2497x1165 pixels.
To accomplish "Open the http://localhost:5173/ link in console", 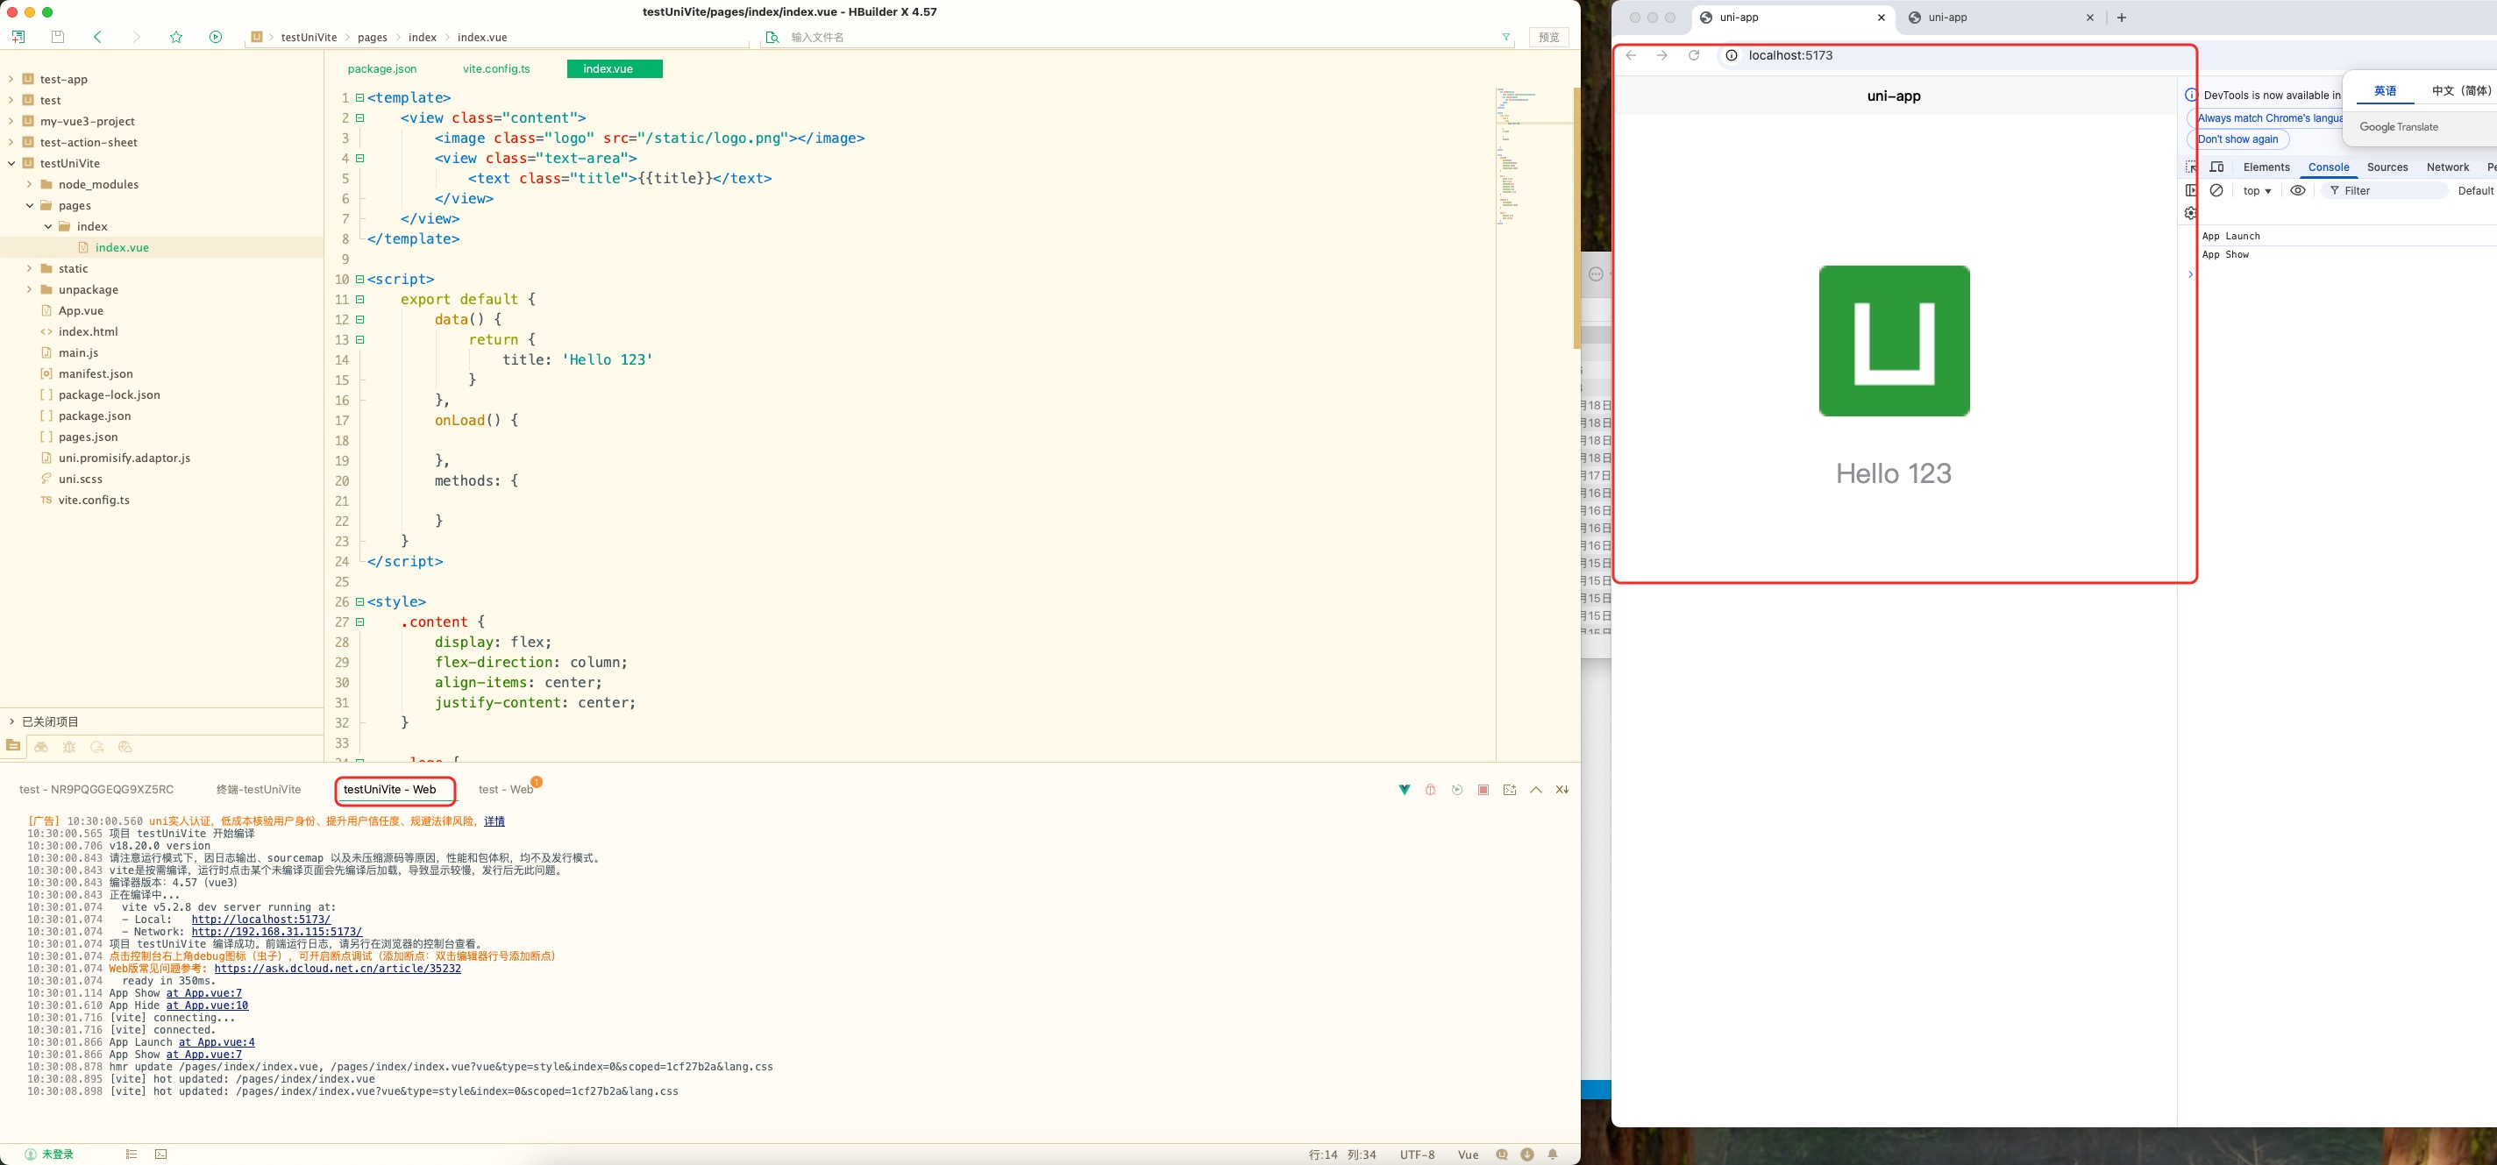I will pos(260,920).
